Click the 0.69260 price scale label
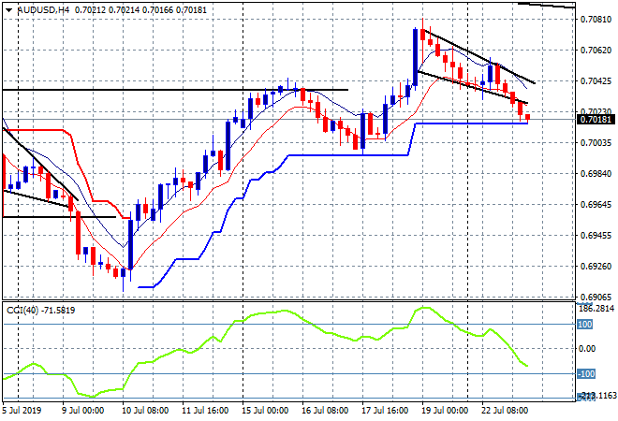 (596, 267)
